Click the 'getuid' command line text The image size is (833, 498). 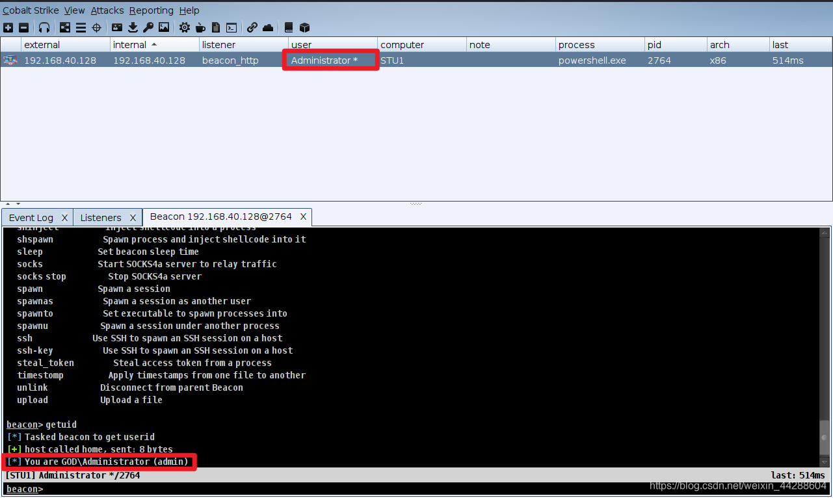pos(61,425)
